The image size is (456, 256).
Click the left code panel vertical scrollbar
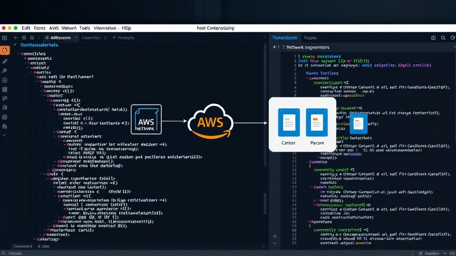point(265,105)
